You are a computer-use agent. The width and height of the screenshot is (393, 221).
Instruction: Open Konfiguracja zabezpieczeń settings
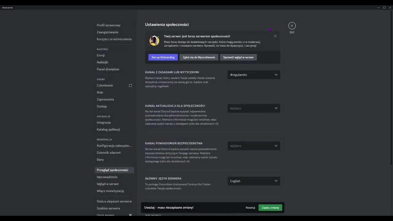(x=114, y=145)
